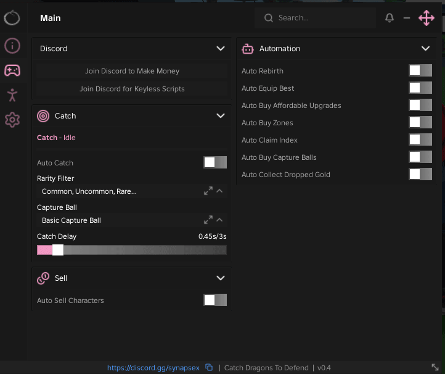This screenshot has width=445, height=374.
Task: Click Join Discord to Make Money button
Action: click(132, 71)
